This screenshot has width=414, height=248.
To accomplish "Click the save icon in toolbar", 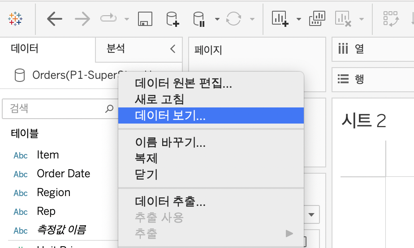I will pyautogui.click(x=145, y=19).
